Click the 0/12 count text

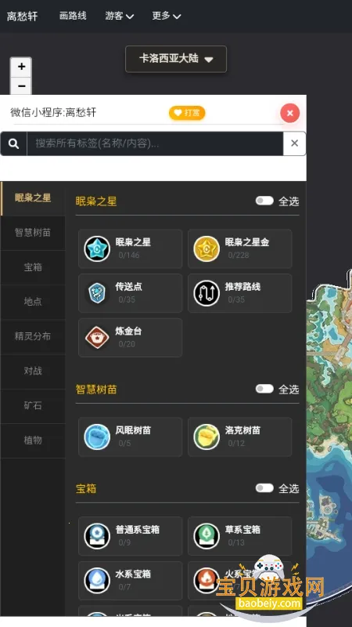pos(236,444)
